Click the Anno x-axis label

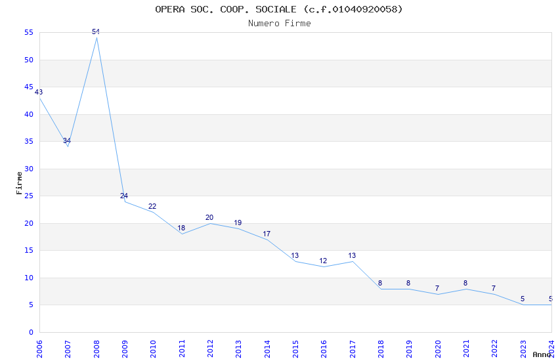coord(542,354)
